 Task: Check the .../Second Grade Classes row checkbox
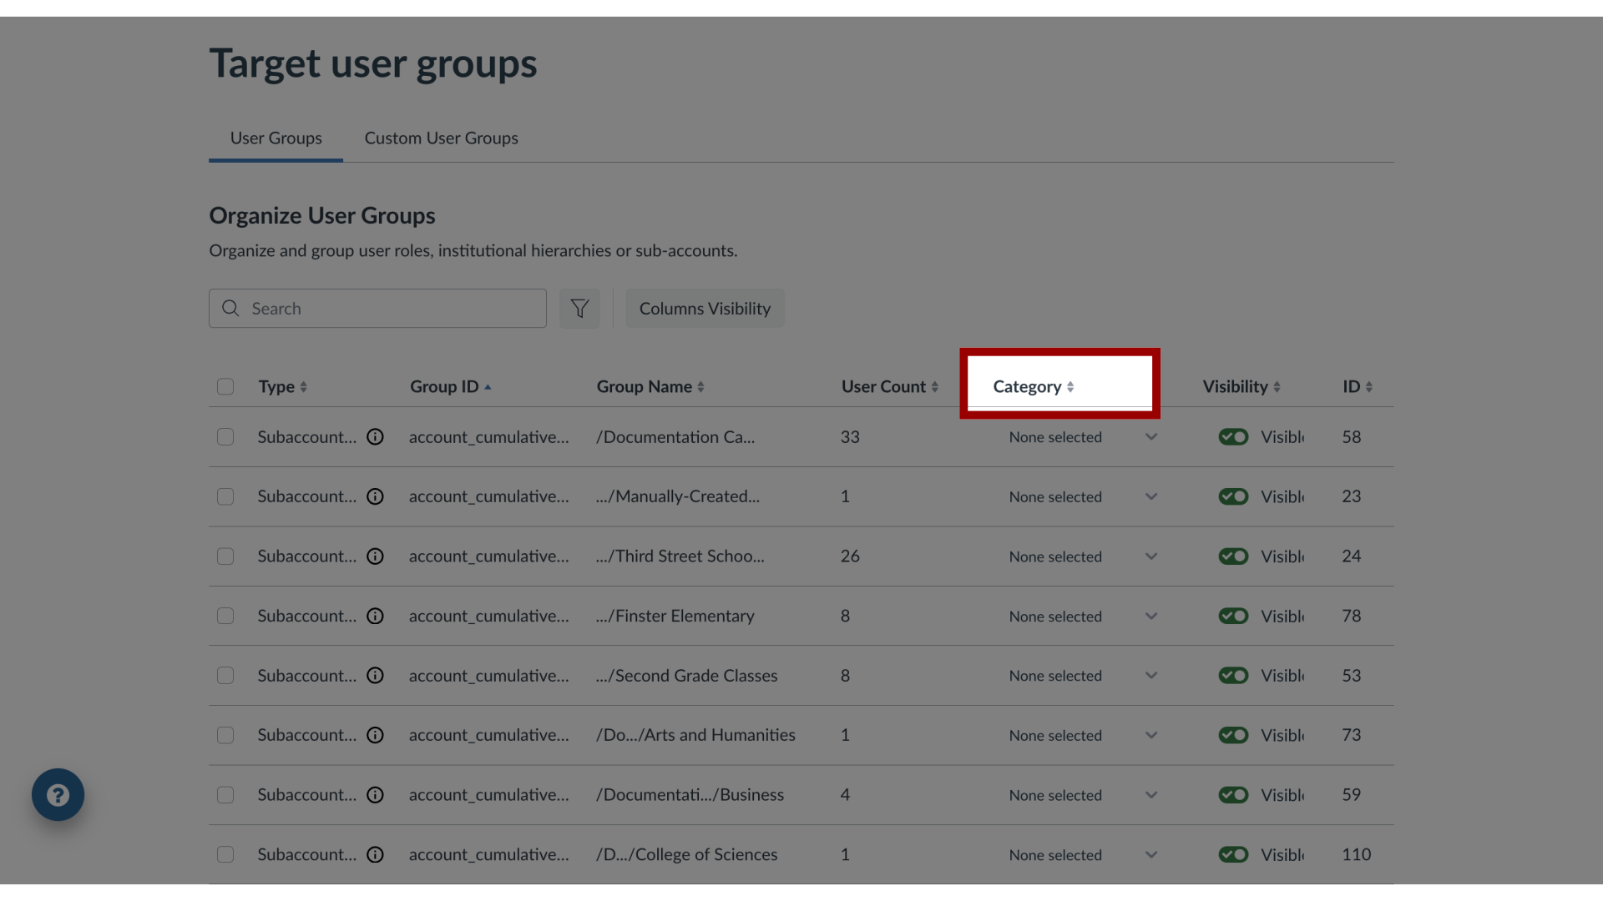coord(225,676)
